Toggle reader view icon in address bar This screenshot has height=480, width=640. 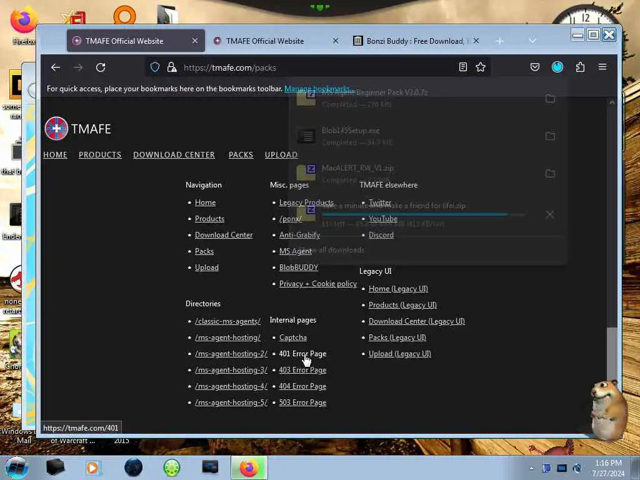(463, 67)
